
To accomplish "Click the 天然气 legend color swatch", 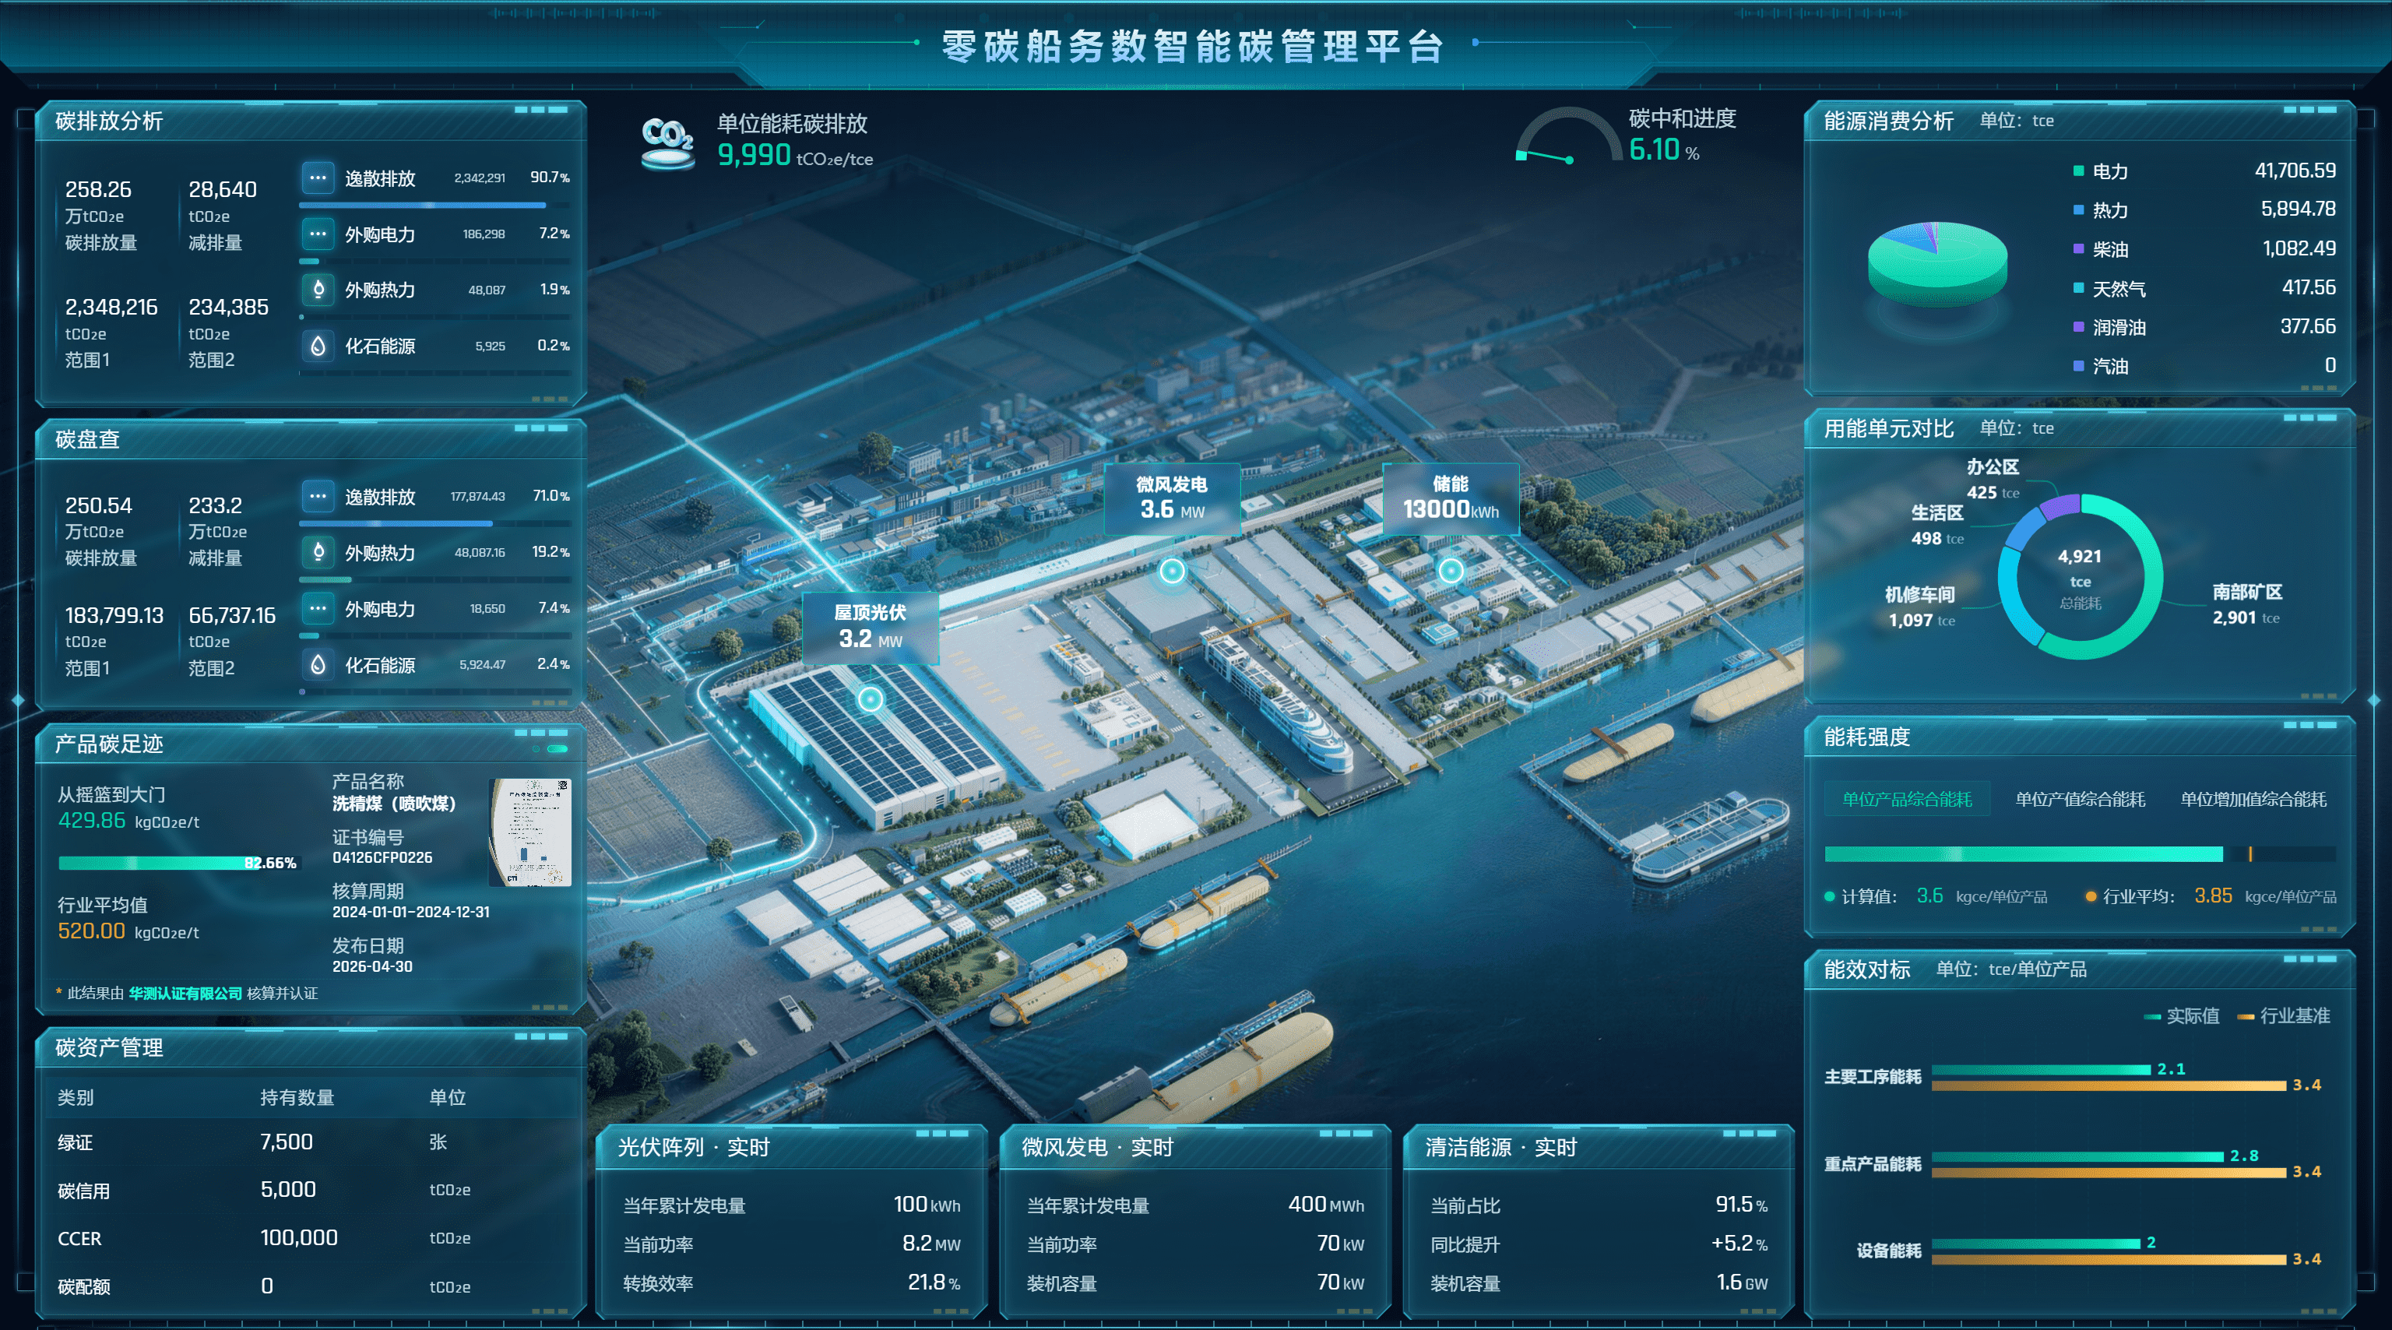I will pyautogui.click(x=2079, y=288).
